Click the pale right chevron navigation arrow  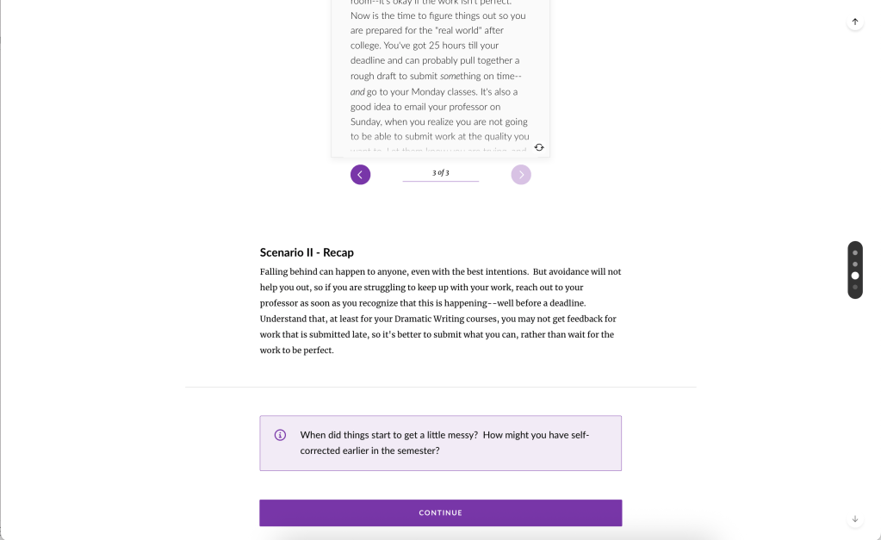pyautogui.click(x=520, y=174)
